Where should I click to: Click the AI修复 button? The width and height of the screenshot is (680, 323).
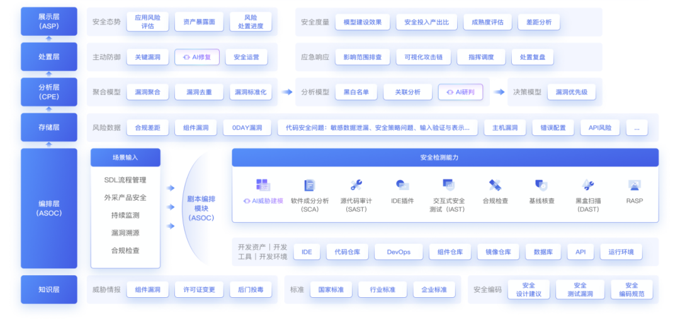(197, 57)
